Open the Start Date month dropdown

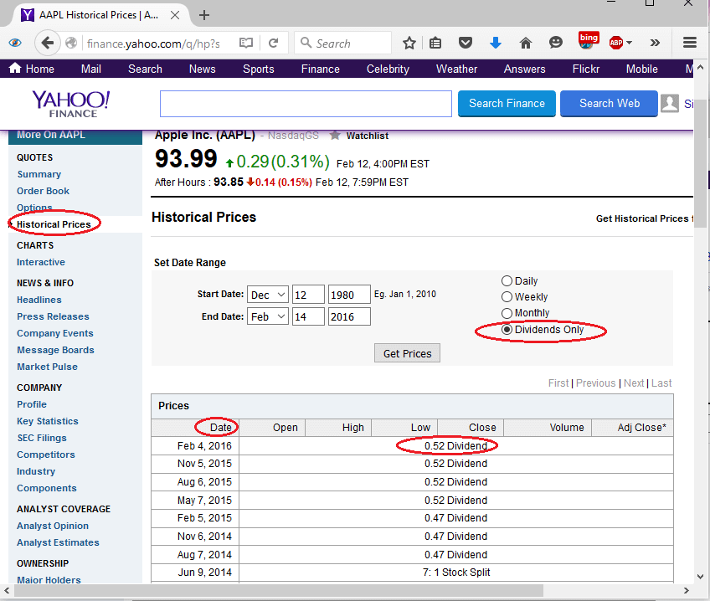[268, 295]
